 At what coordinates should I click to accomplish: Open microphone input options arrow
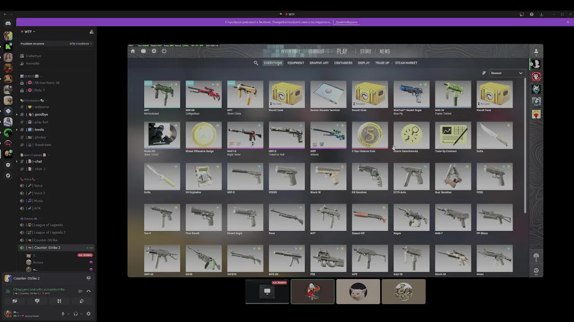coord(69,314)
